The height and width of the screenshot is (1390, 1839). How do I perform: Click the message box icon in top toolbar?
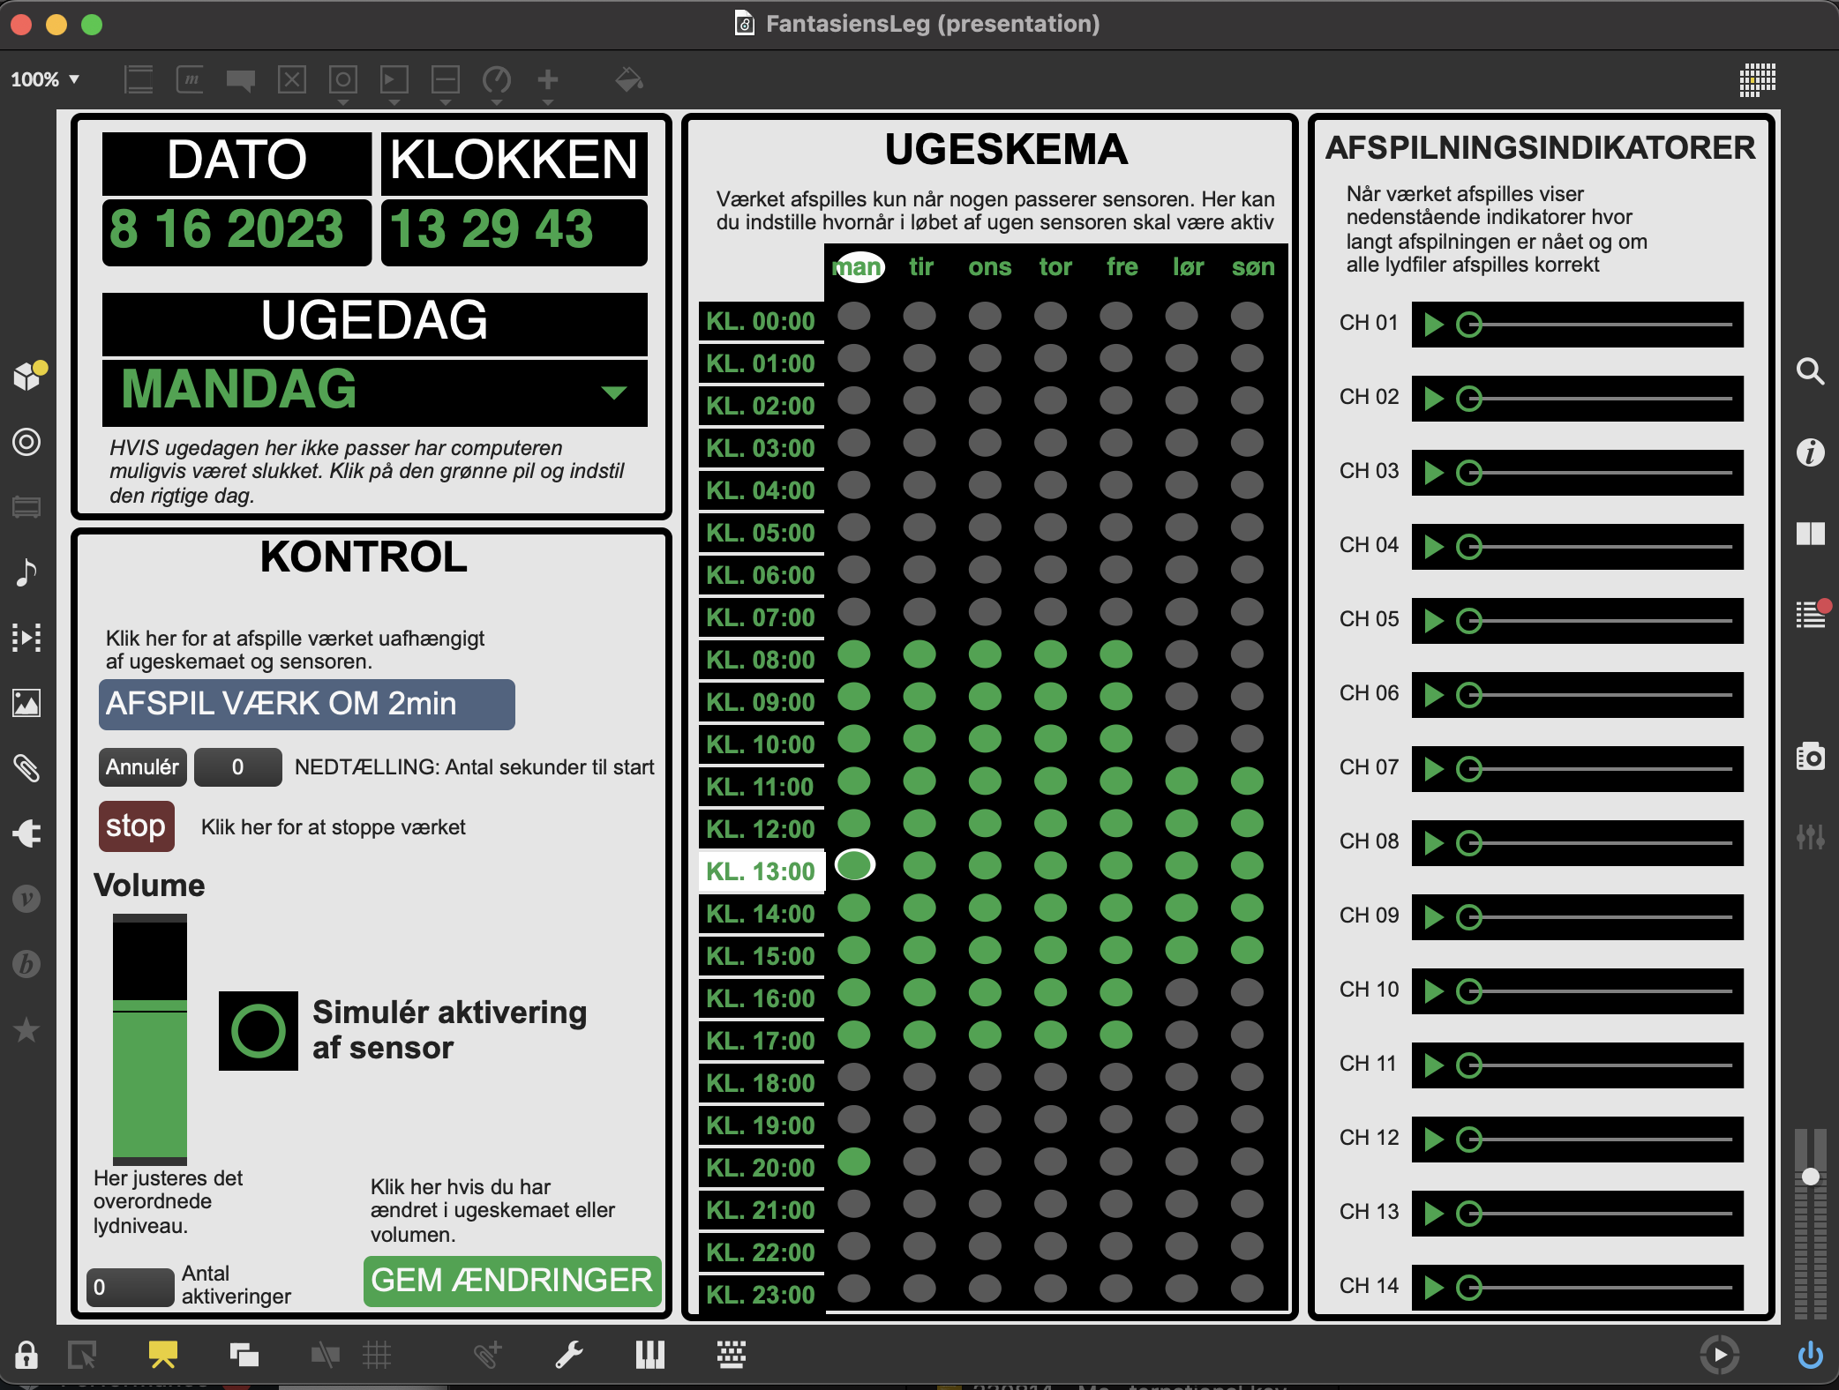pyautogui.click(x=190, y=79)
